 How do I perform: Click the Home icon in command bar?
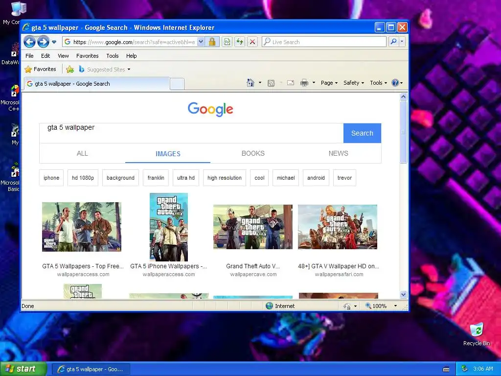[x=250, y=83]
